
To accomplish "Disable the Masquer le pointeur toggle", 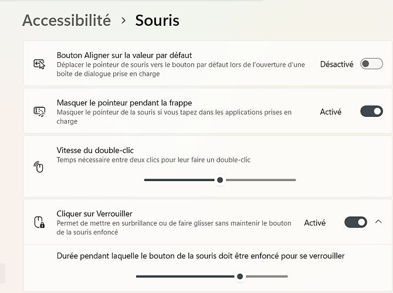I will tap(371, 111).
